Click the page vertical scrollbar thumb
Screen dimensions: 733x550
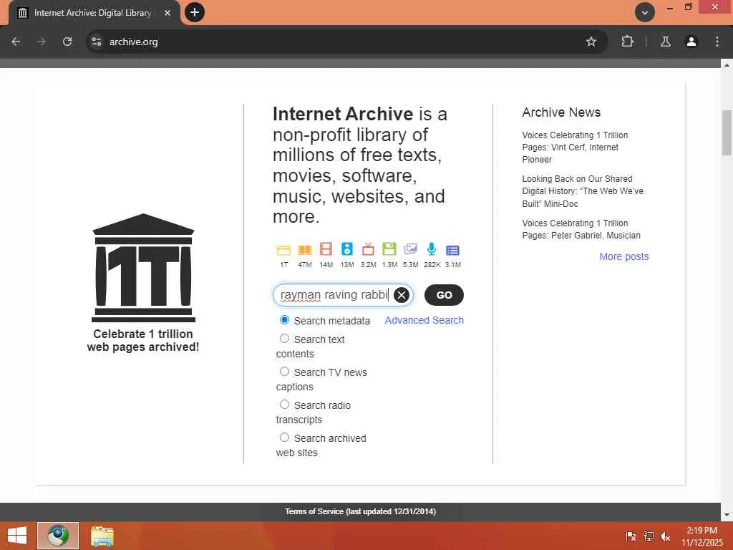coord(727,132)
